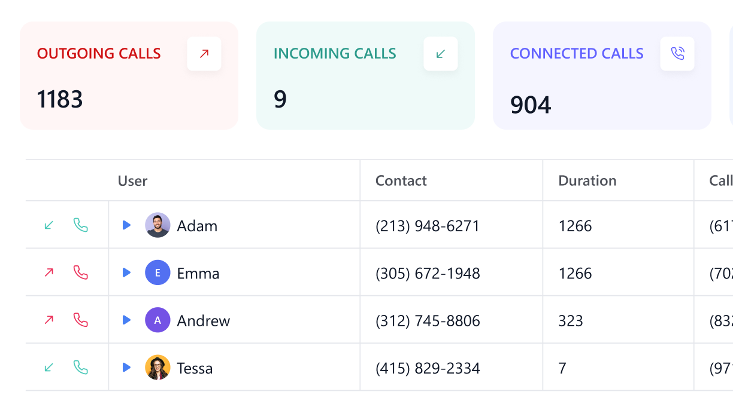The image size is (733, 398).
Task: Select Emma's contact number
Action: (x=426, y=273)
